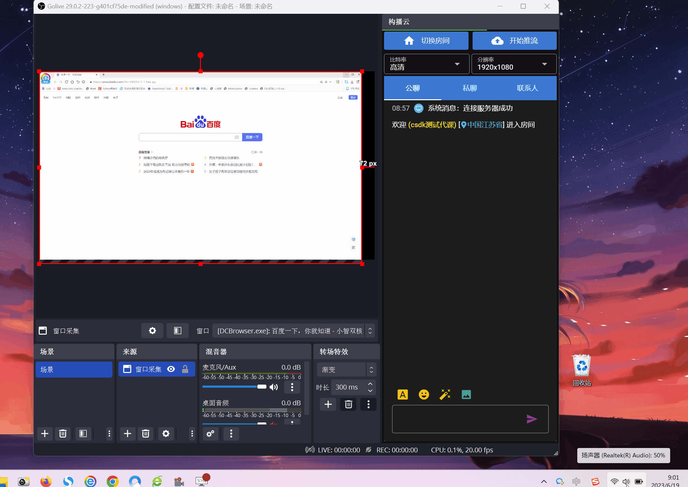This screenshot has height=487, width=688.
Task: Add a new scene with plus
Action: (x=45, y=434)
